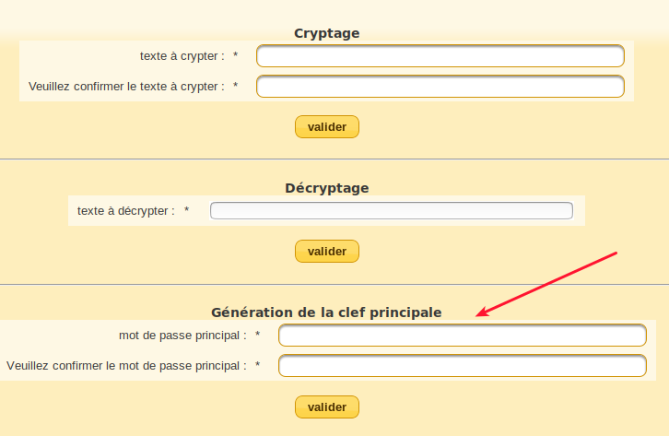
Task: Click the asterisk beside 'mot de passe principal'
Action: [258, 336]
